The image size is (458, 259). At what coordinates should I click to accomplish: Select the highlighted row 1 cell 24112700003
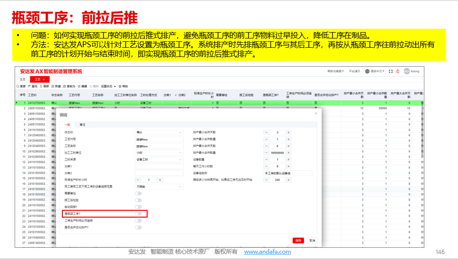[37, 103]
